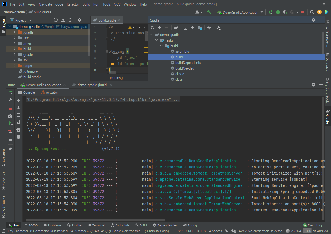Close the build.gradle editor tab
The image size is (331, 234).
(119, 20)
